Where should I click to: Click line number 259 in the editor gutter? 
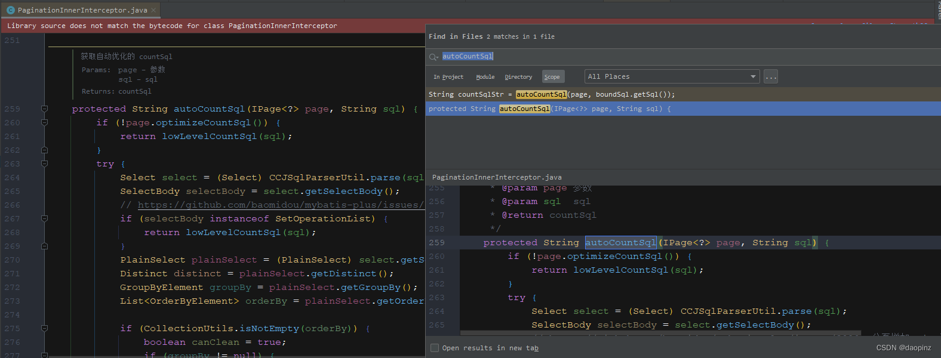point(12,109)
